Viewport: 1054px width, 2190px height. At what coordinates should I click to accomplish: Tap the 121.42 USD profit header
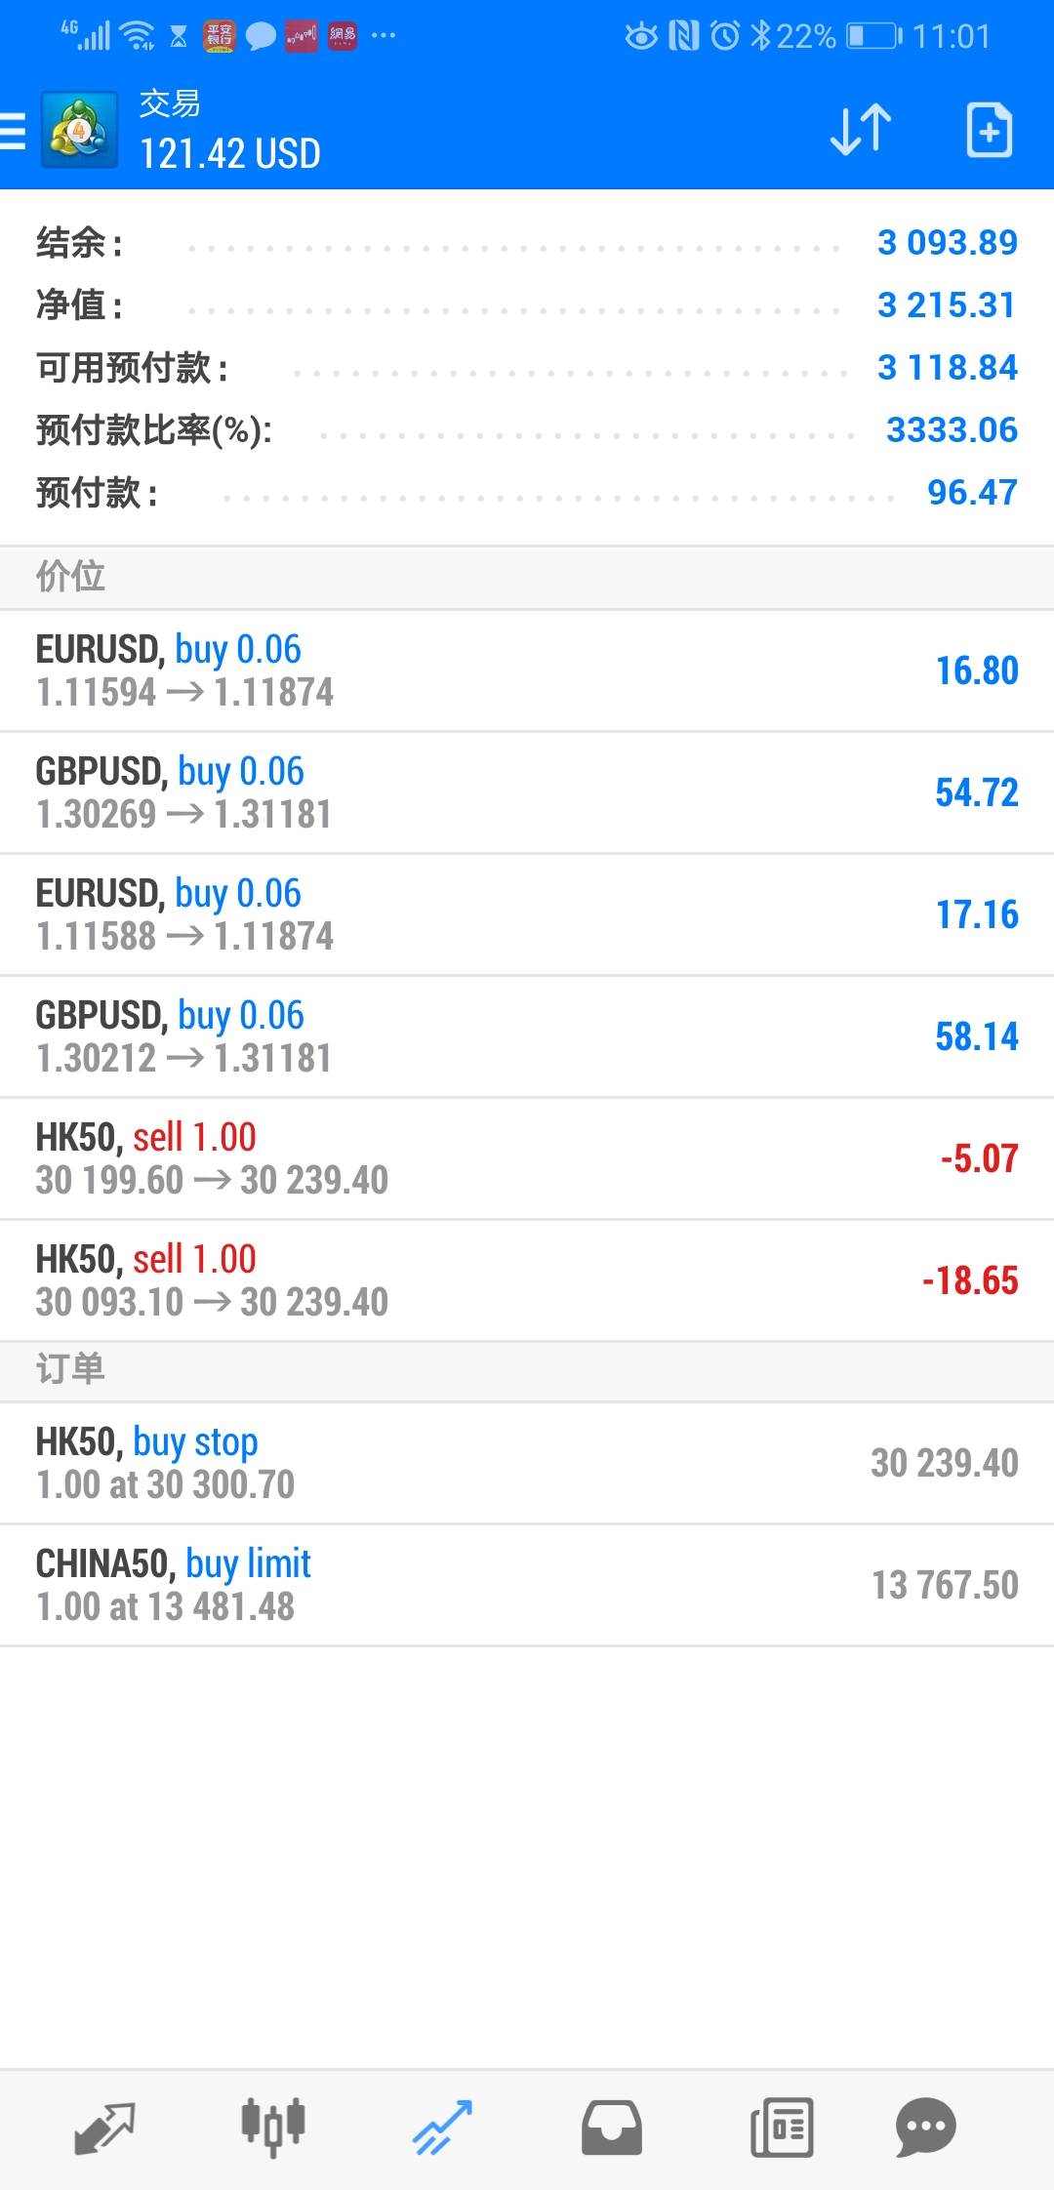coord(230,154)
